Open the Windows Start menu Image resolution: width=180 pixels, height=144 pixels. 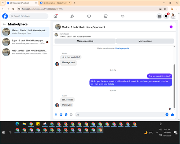3,132
